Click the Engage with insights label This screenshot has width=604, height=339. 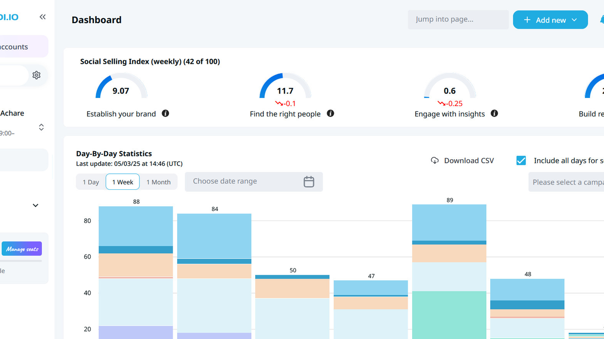coord(450,114)
